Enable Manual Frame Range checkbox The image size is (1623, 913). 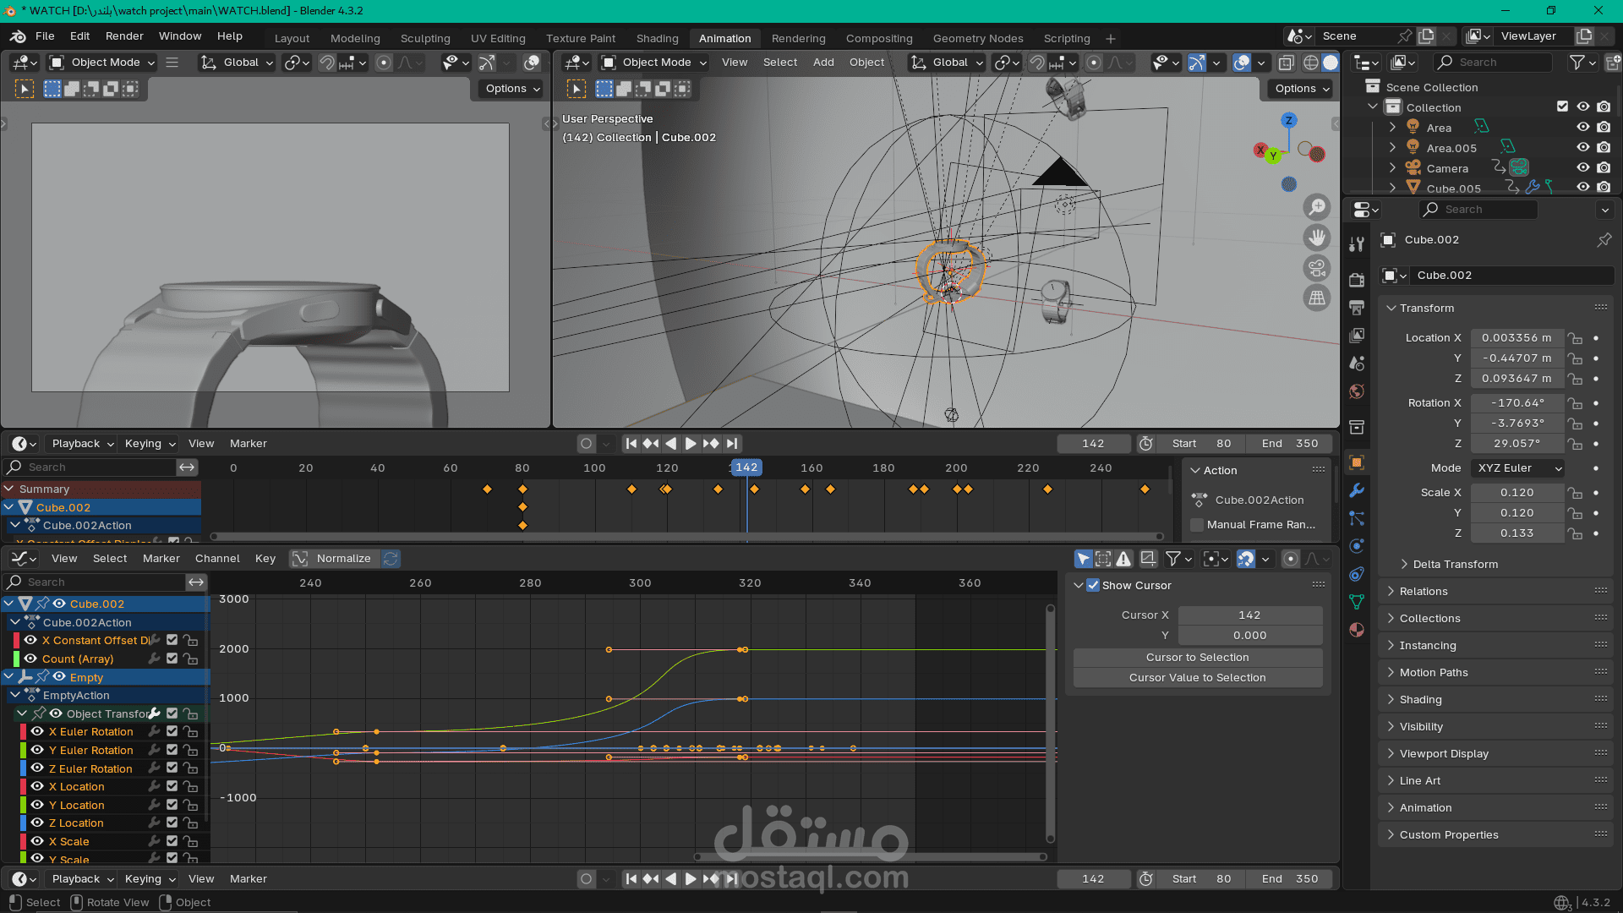(1197, 525)
